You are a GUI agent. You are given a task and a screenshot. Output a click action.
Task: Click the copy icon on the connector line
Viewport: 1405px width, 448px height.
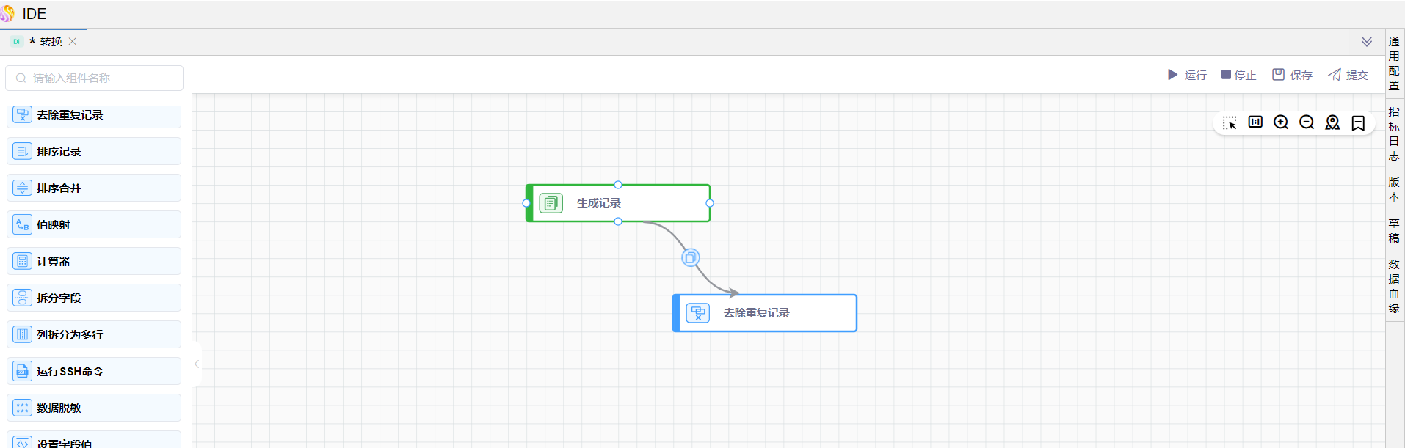click(690, 258)
